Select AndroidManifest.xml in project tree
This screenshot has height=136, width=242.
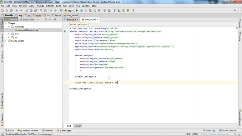click(x=28, y=30)
